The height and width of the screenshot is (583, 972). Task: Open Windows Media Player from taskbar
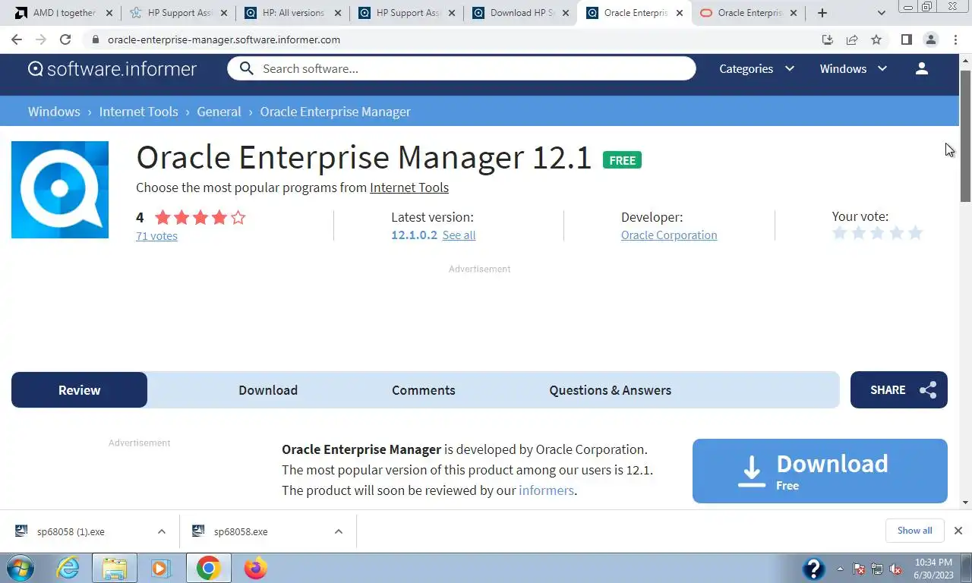160,568
